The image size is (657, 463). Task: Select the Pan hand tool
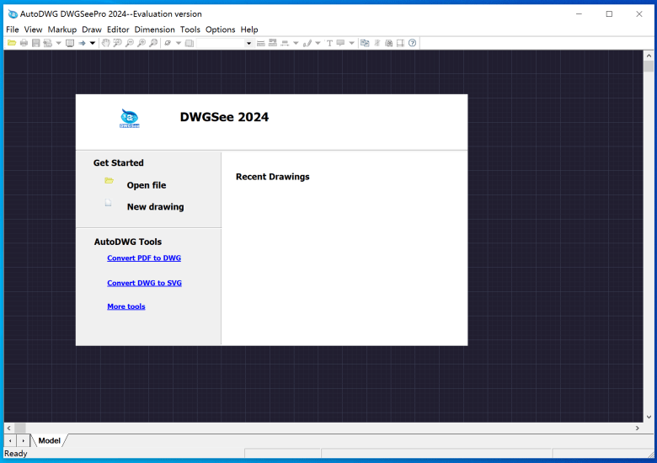(x=105, y=43)
